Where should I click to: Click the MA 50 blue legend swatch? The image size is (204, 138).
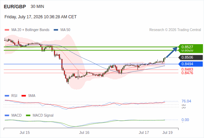click(x=56, y=30)
